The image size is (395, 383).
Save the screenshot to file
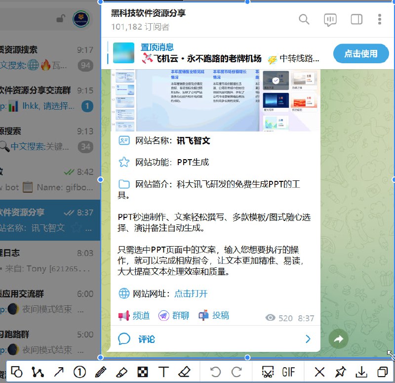362,372
